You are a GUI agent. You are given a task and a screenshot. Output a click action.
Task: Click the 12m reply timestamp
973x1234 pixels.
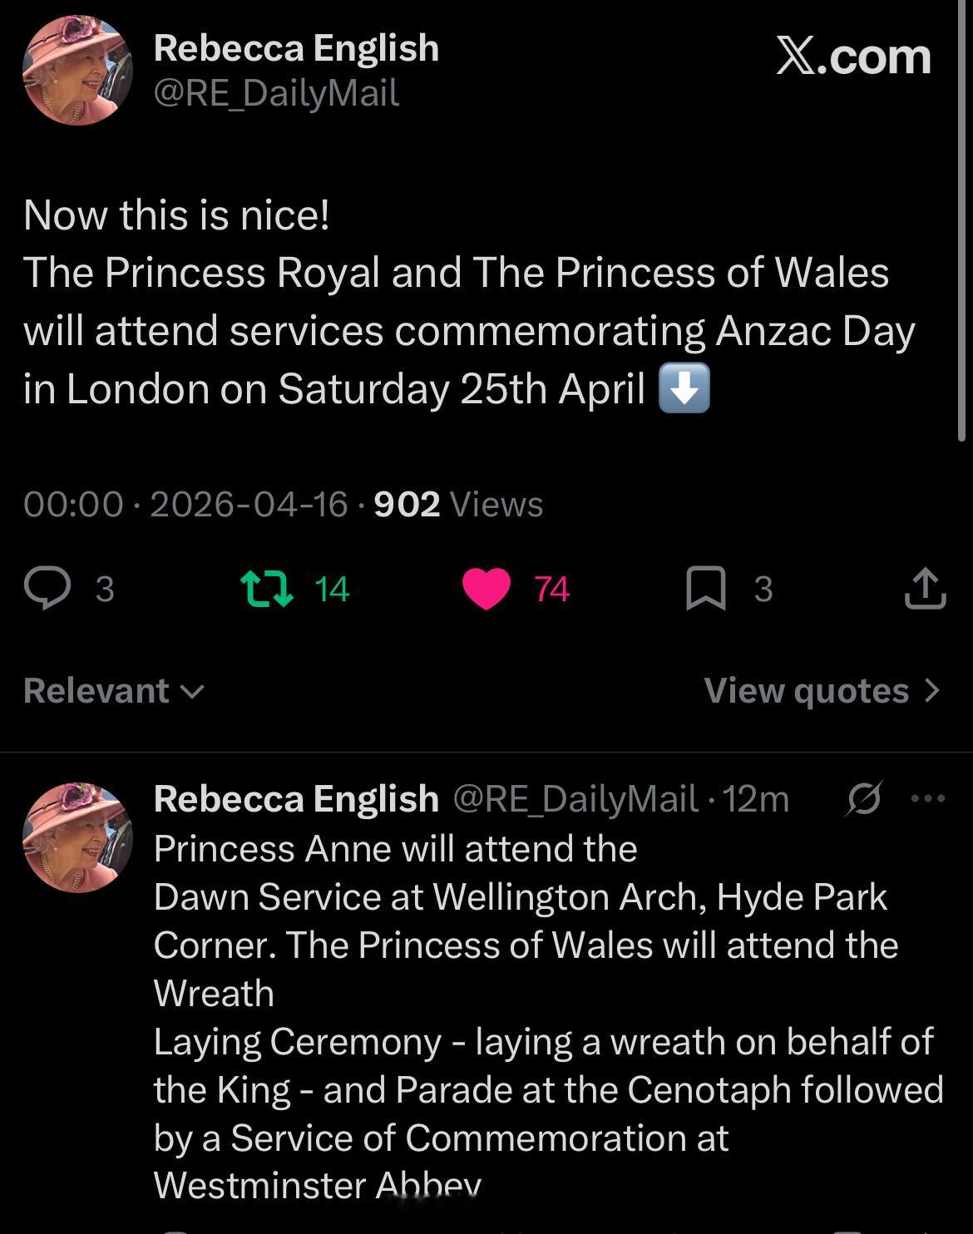coord(756,799)
